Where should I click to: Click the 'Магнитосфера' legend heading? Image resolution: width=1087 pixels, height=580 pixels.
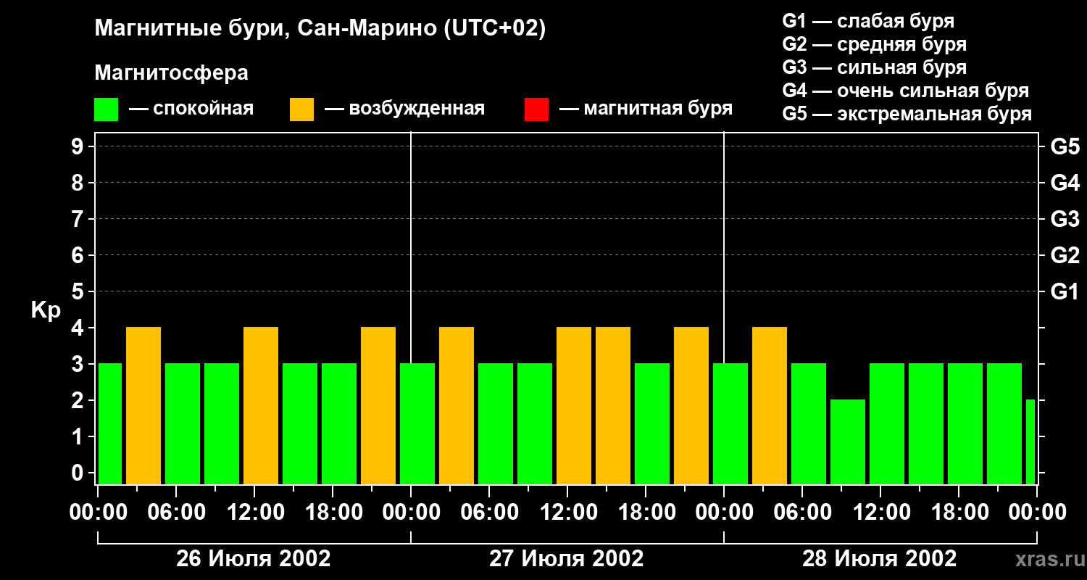click(172, 73)
